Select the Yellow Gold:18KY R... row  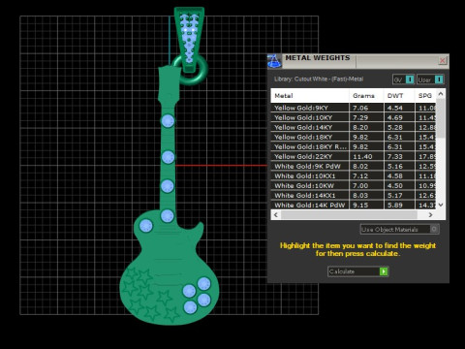(354, 146)
